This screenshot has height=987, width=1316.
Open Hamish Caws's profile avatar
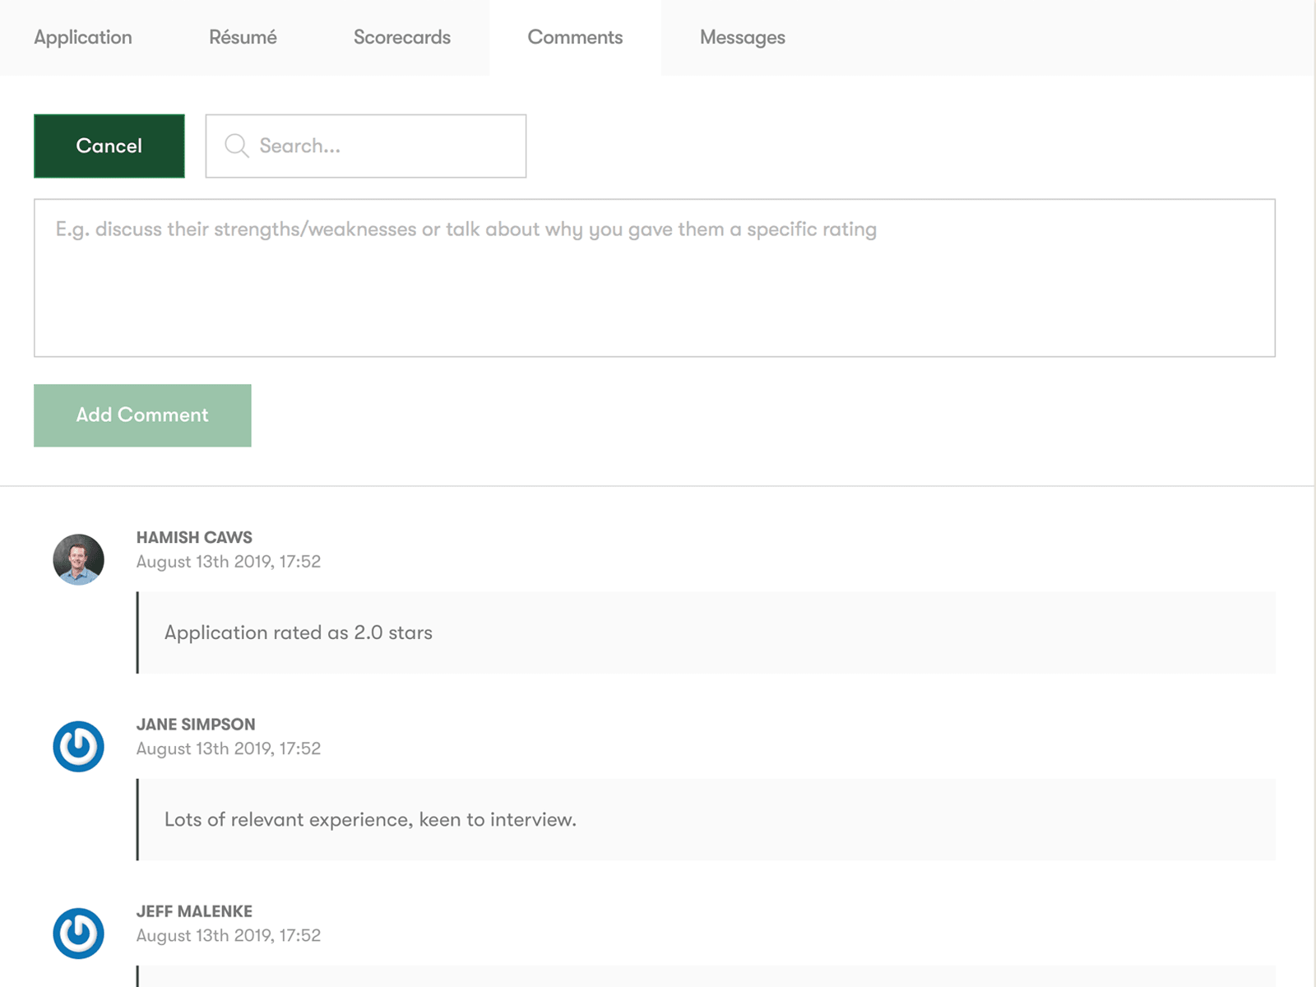click(78, 558)
